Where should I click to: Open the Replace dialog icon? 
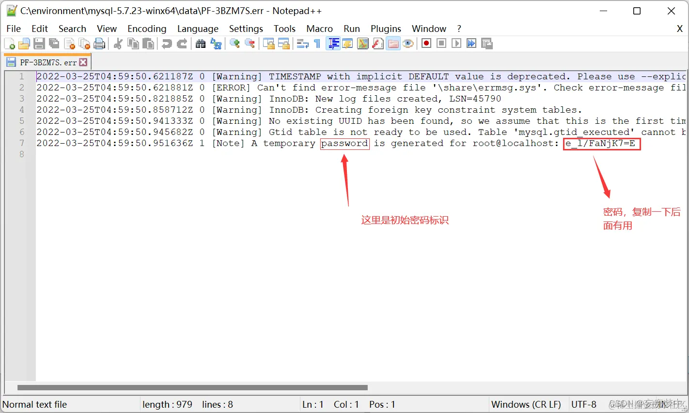point(216,44)
